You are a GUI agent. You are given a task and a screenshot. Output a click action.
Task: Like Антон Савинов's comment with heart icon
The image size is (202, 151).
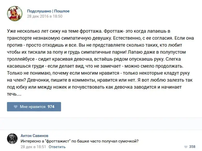coord(185,147)
